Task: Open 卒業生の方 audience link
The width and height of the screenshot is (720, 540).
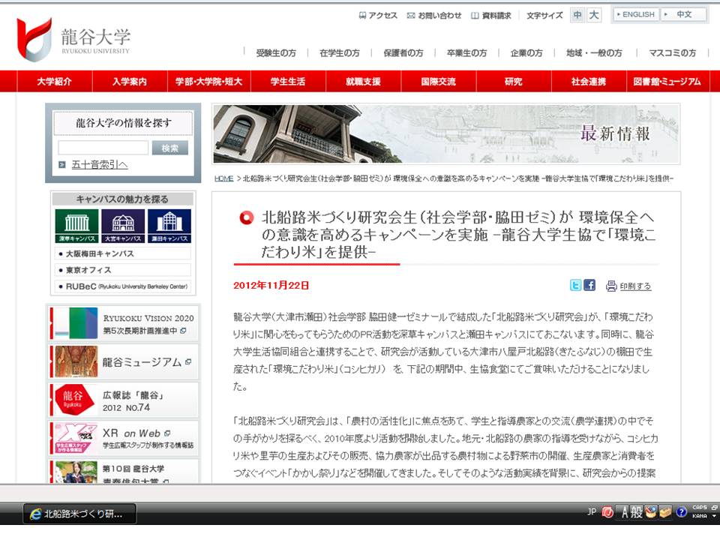Action: 467,53
